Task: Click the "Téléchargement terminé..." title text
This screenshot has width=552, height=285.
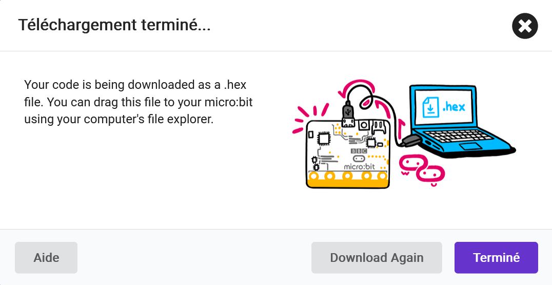Action: tap(114, 25)
